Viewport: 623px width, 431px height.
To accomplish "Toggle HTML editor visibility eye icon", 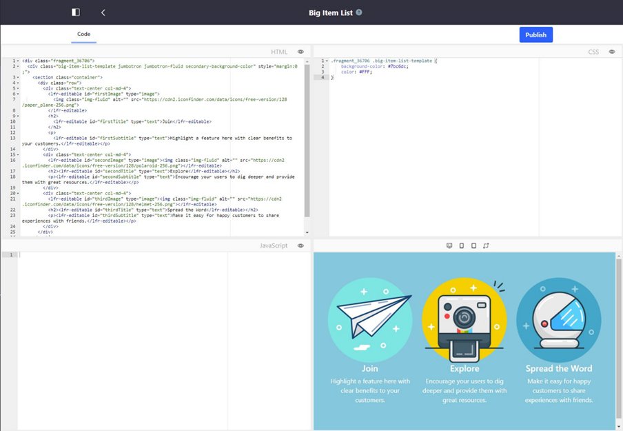I will (x=300, y=52).
